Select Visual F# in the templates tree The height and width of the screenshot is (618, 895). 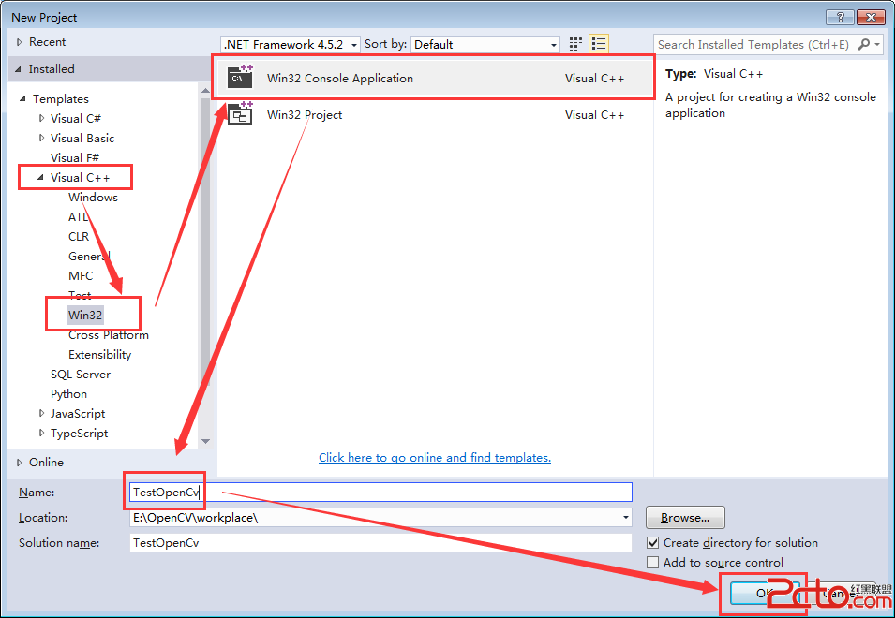[x=75, y=158]
